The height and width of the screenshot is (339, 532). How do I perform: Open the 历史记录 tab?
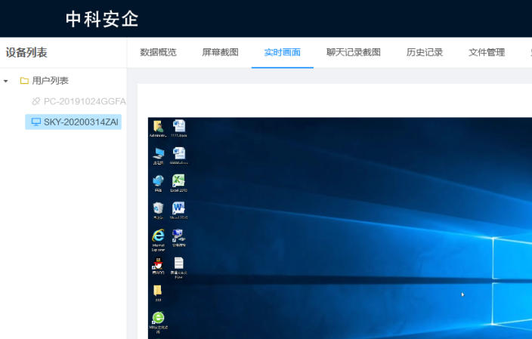point(425,53)
